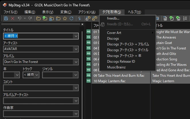Go to parent folder with up-arrow folder icon
190x119 pixels.
58,19
